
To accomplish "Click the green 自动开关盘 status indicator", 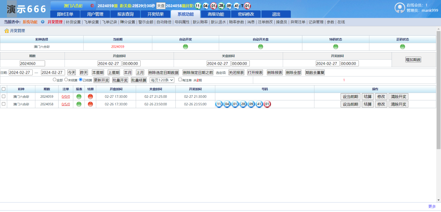I will pos(260,47).
